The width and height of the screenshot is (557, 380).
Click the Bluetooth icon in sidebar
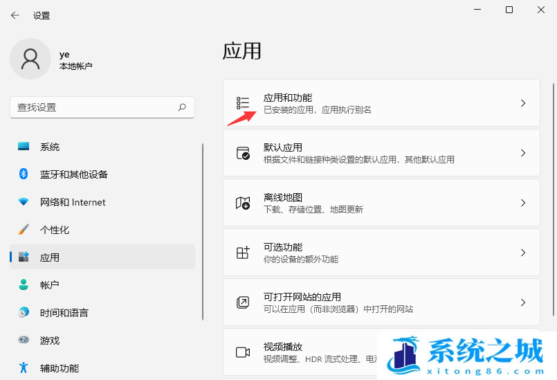coord(24,174)
